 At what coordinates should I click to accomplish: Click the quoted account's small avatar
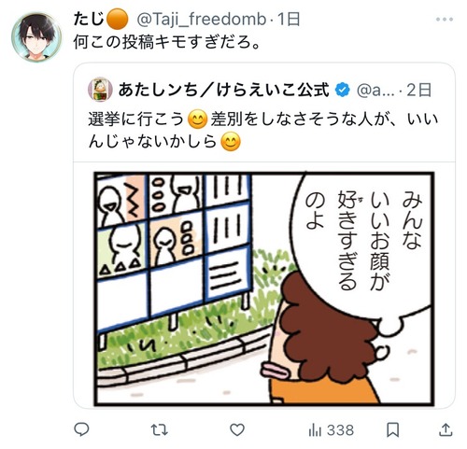100,90
